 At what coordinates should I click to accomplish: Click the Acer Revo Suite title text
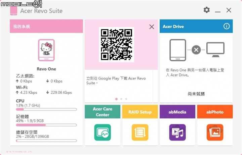click(x=41, y=11)
